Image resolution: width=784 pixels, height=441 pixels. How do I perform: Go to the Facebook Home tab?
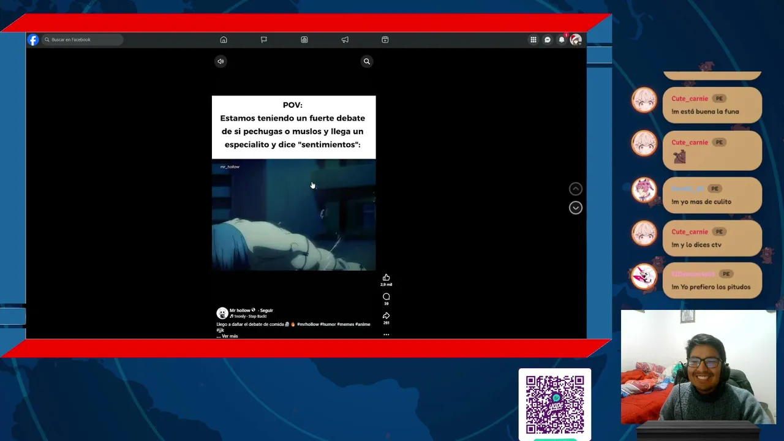click(224, 40)
